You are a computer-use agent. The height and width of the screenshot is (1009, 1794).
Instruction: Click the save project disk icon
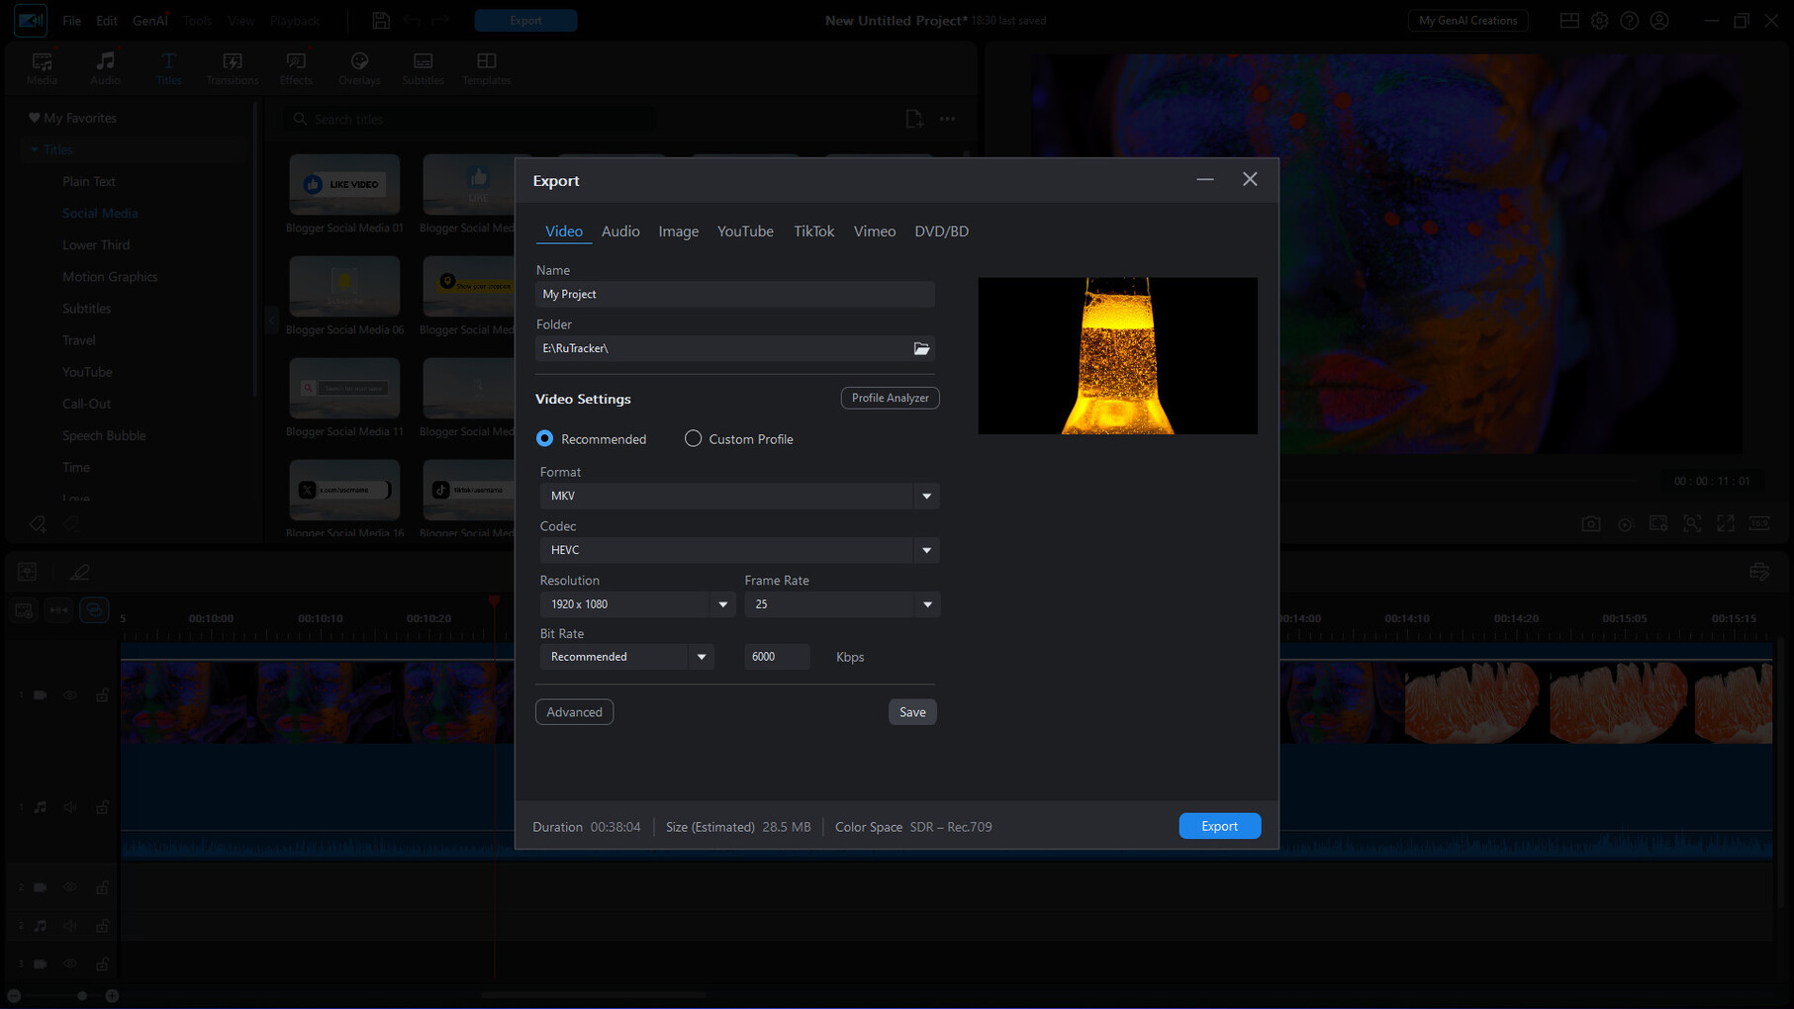(x=381, y=20)
